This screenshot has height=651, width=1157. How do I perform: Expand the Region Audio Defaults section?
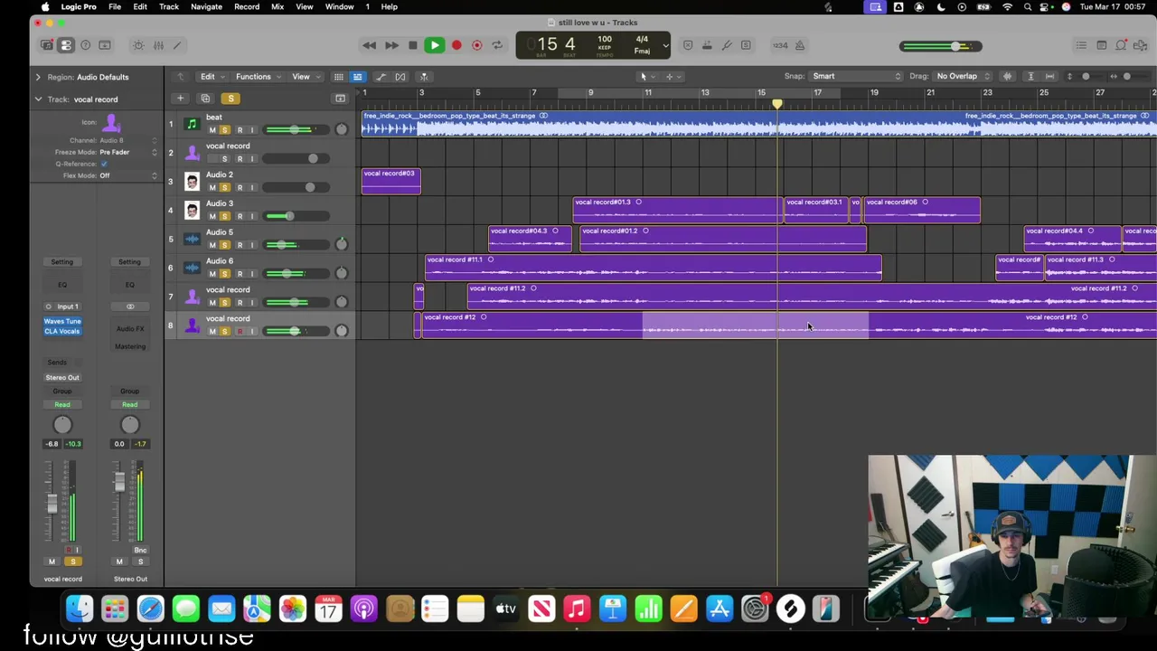coord(38,77)
